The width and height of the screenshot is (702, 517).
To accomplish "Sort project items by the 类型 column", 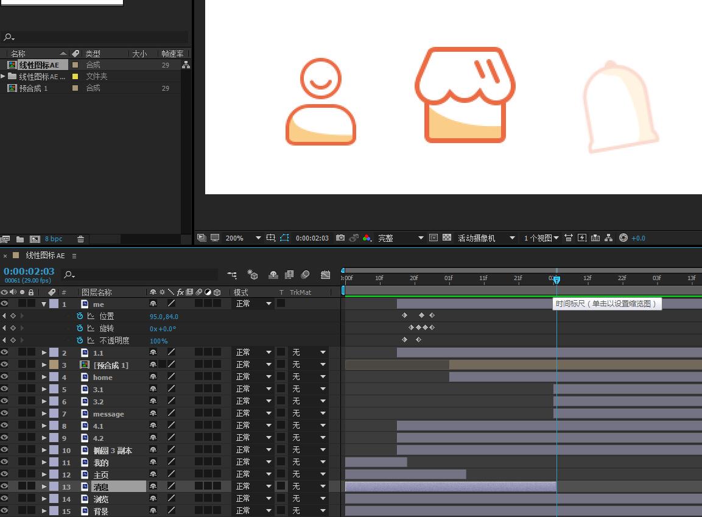I will pyautogui.click(x=93, y=54).
